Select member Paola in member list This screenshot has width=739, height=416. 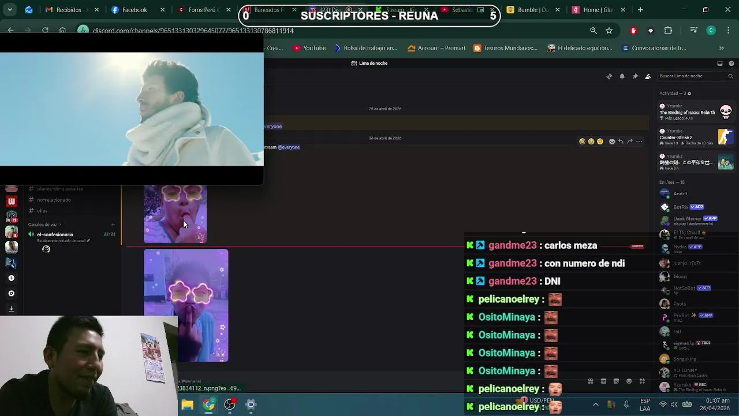coord(680,304)
